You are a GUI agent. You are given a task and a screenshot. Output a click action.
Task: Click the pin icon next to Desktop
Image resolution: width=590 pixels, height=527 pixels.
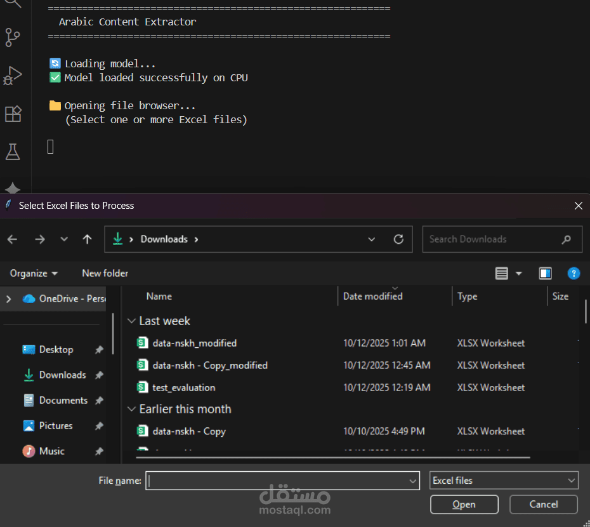tap(99, 350)
